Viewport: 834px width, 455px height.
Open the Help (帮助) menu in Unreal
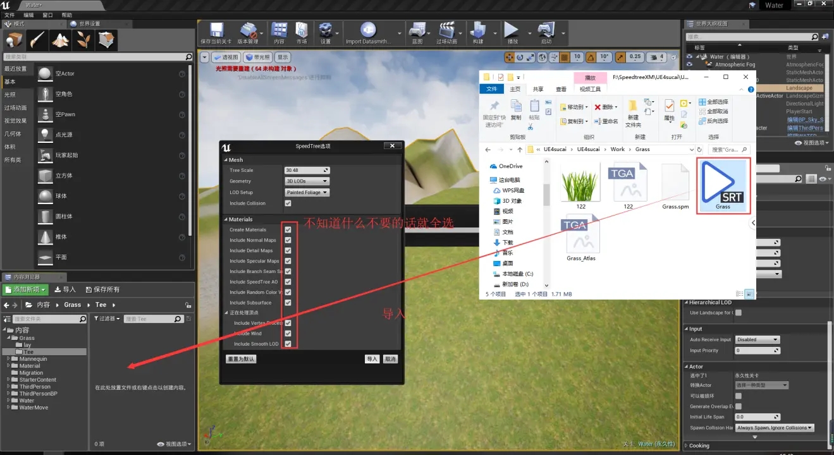tap(67, 15)
